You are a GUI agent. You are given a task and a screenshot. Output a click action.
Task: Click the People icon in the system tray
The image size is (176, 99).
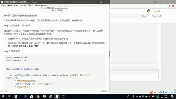(128, 97)
